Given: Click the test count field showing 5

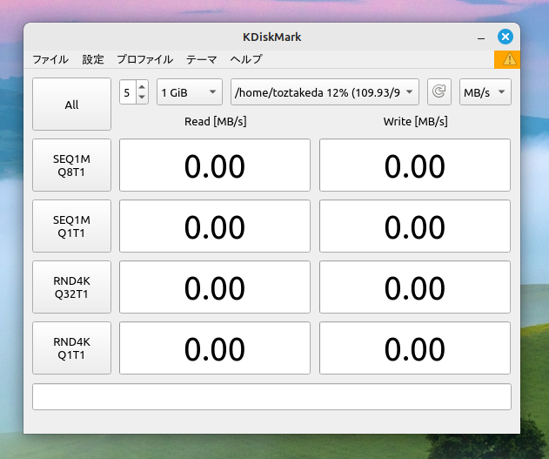Looking at the screenshot, I should [x=127, y=92].
